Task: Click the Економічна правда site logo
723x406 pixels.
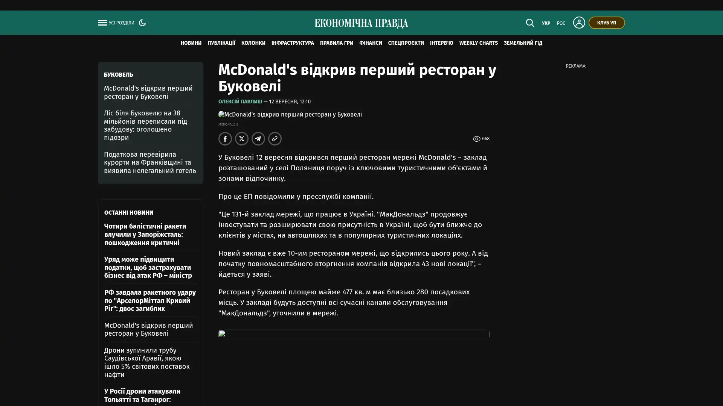Action: pos(361,23)
